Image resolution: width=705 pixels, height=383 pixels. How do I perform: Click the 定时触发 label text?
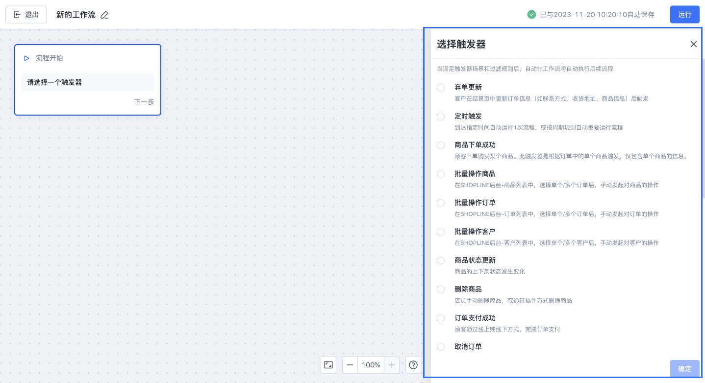click(x=468, y=116)
